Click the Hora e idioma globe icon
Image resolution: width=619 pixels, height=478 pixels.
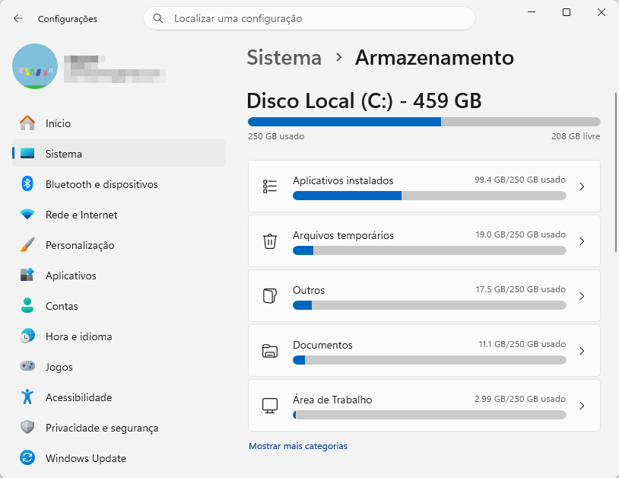pyautogui.click(x=27, y=336)
